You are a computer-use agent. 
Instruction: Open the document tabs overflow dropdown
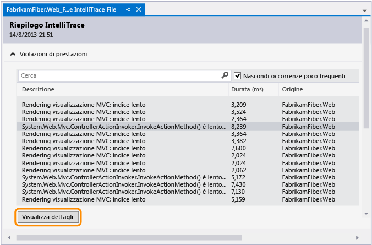click(365, 10)
